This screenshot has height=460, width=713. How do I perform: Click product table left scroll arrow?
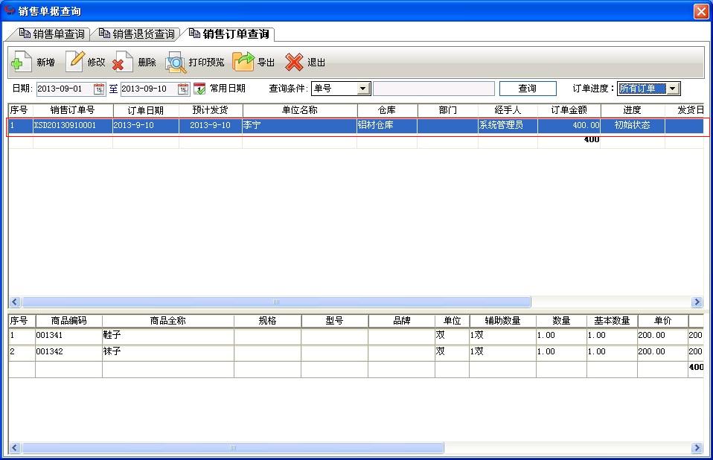pos(15,448)
